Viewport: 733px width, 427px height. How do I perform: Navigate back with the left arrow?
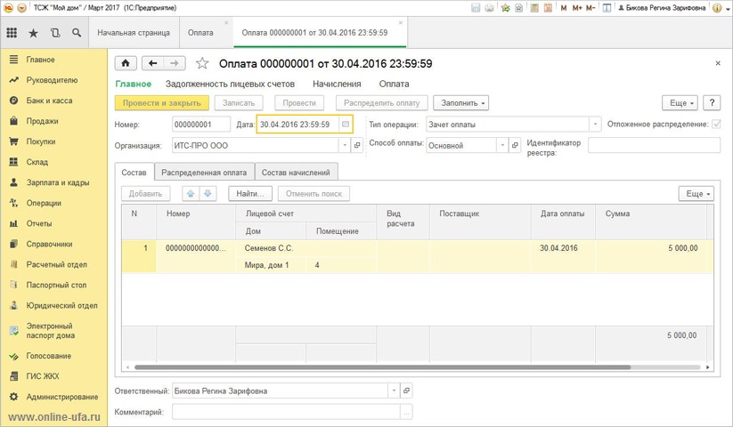tap(153, 63)
